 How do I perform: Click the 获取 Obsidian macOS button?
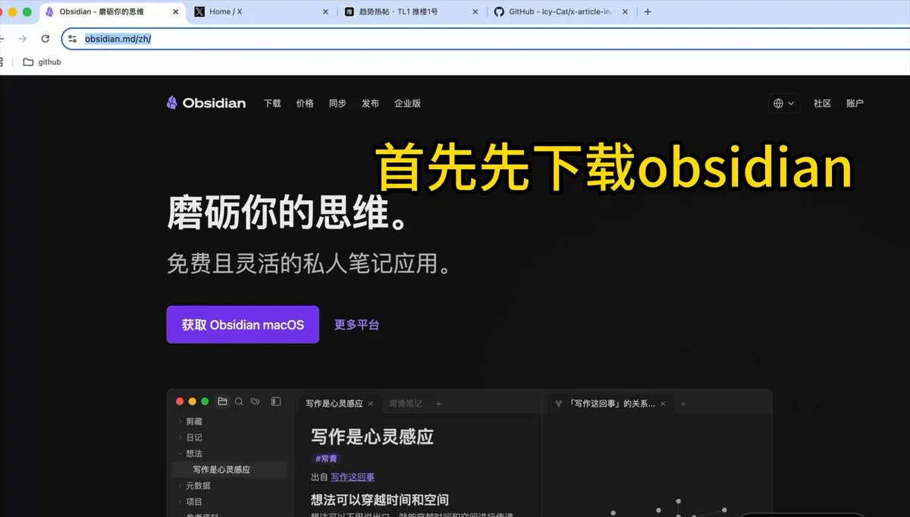243,324
